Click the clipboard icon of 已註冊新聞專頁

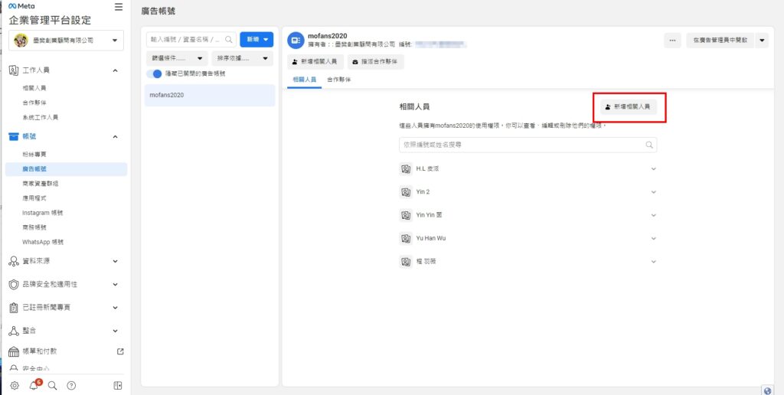point(14,308)
